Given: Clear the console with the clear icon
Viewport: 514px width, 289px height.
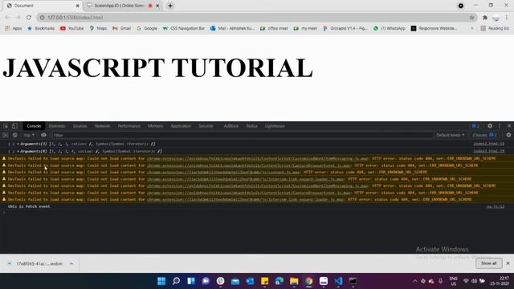Looking at the screenshot, I should coord(15,135).
